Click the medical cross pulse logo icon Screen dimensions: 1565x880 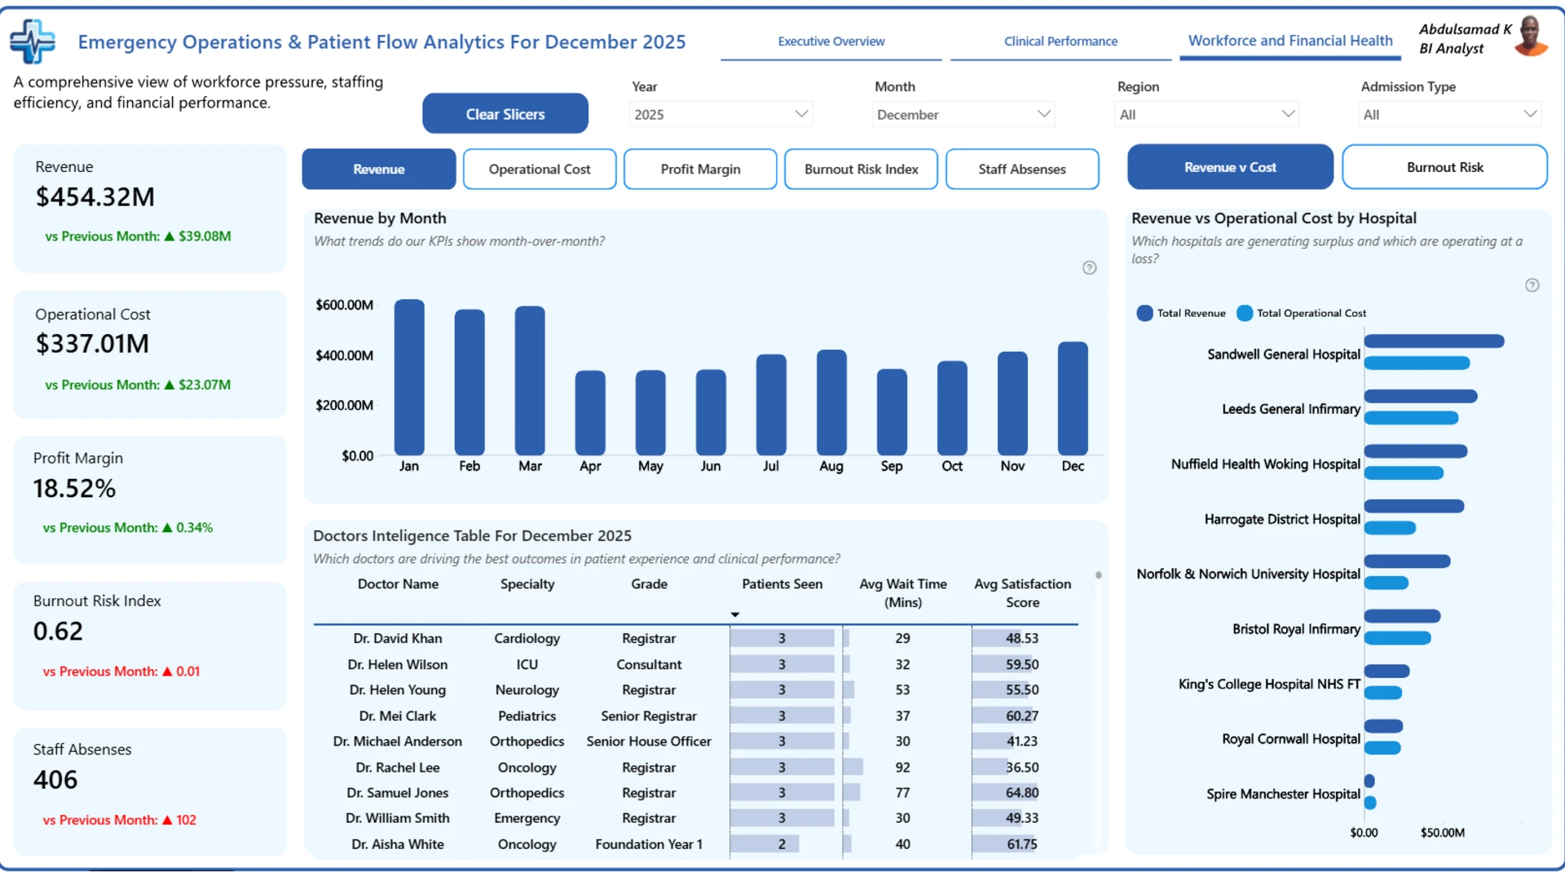[33, 41]
